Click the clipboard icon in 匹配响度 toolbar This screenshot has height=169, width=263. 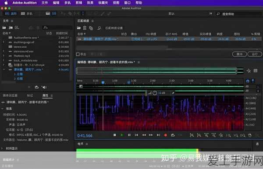coord(85,28)
